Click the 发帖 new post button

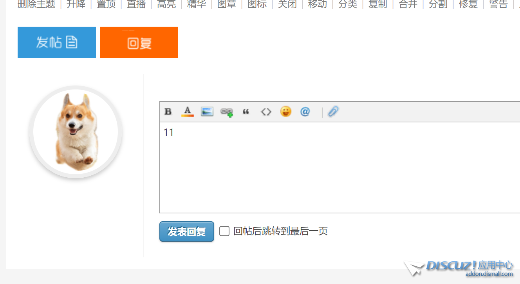pos(56,42)
